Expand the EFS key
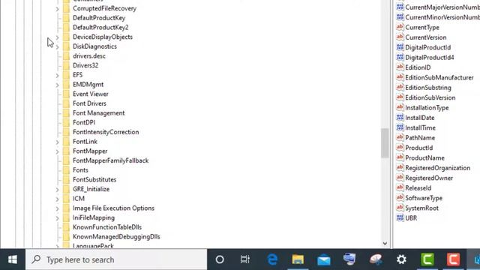Viewport: 480px width, 270px height. click(x=57, y=75)
